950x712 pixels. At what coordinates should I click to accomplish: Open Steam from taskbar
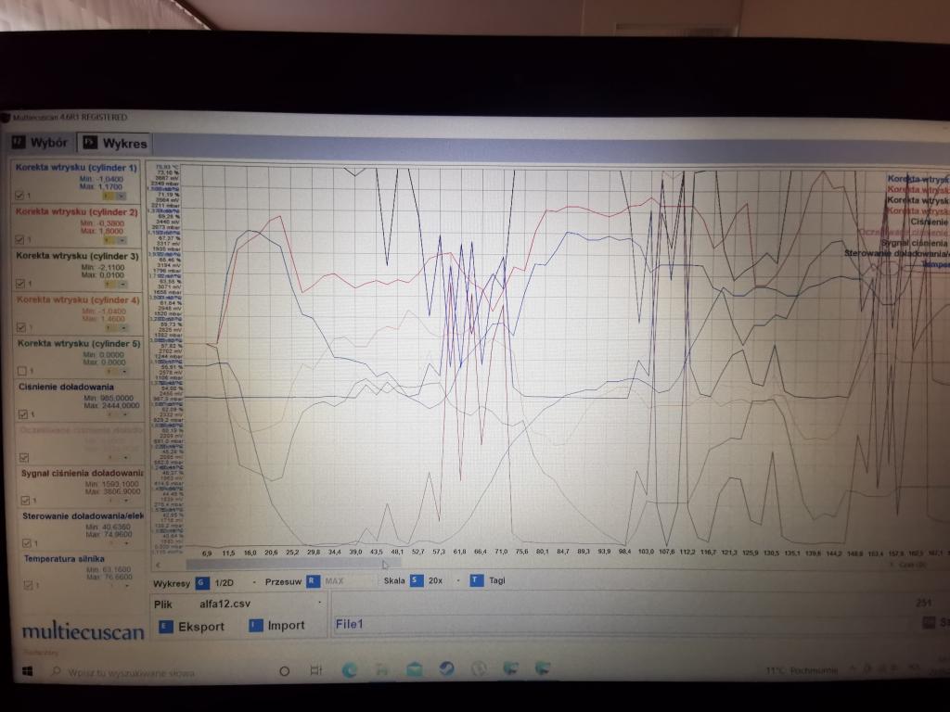point(446,668)
